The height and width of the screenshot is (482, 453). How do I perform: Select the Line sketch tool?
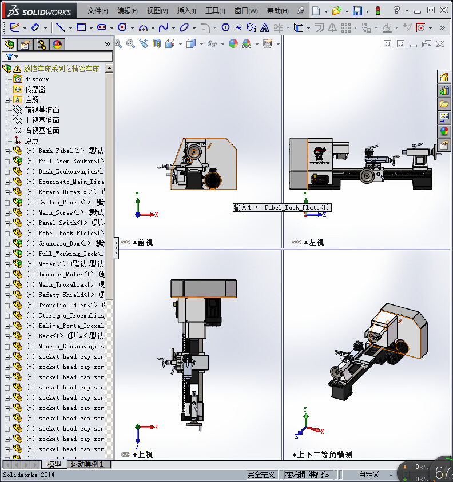tap(60, 27)
